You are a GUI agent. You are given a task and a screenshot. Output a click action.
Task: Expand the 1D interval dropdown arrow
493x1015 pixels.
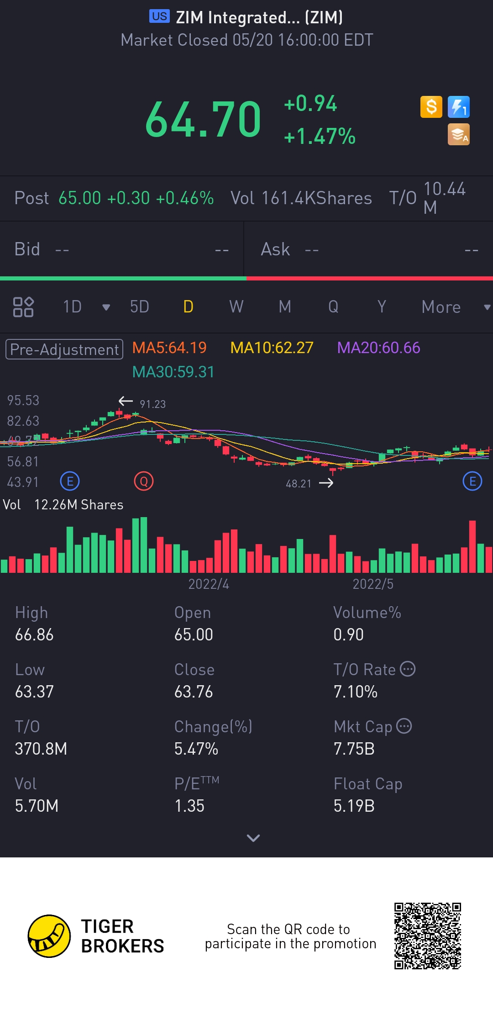pyautogui.click(x=106, y=307)
